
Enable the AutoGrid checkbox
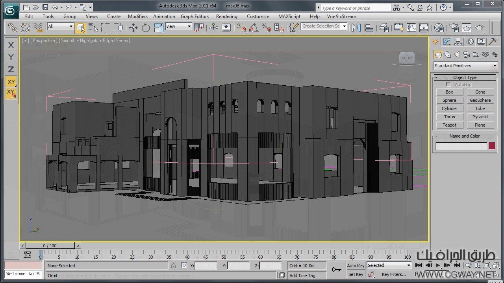tap(448, 85)
